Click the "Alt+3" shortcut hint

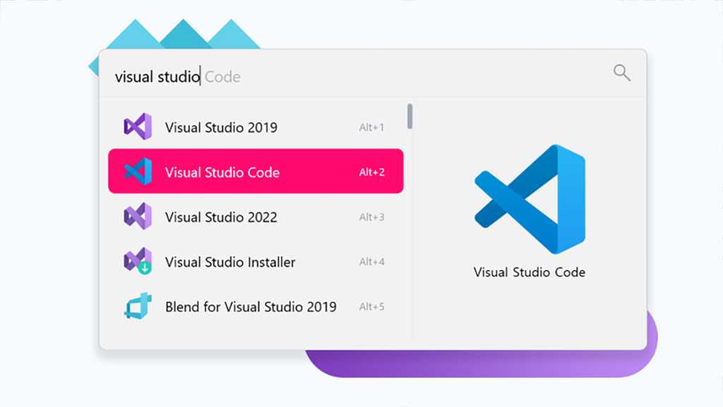point(371,217)
